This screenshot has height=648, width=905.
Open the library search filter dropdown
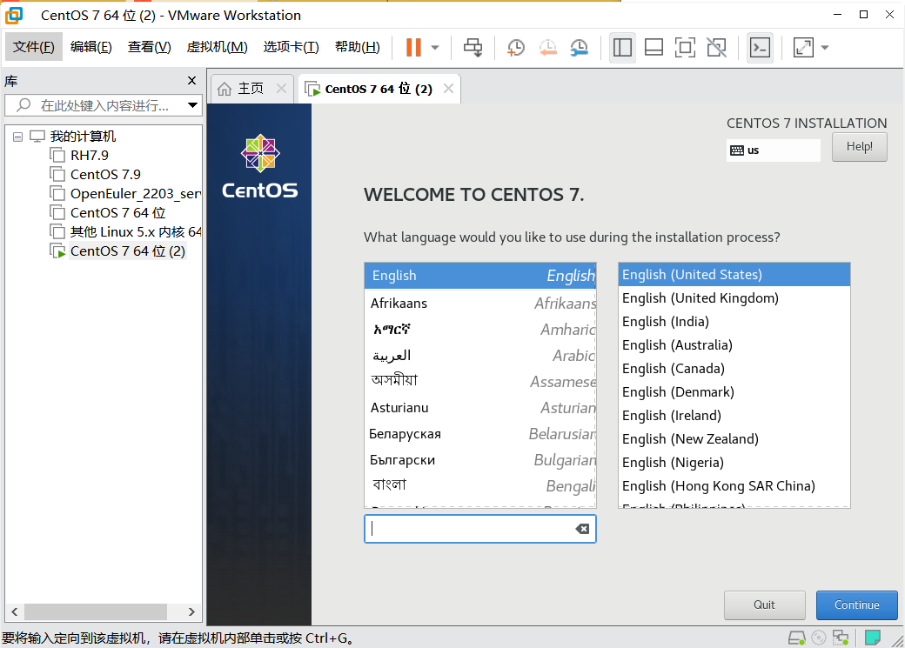pos(193,105)
